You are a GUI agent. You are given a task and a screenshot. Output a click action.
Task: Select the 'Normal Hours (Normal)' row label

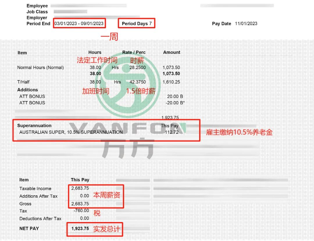(40, 68)
